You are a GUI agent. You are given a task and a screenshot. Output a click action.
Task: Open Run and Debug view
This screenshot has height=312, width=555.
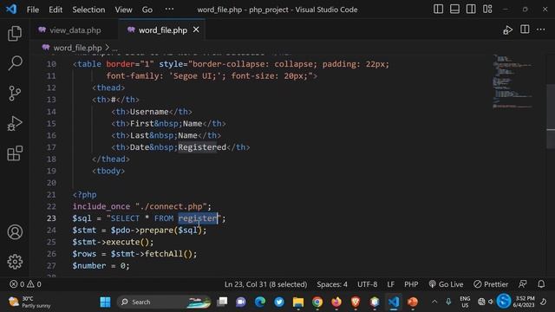pyautogui.click(x=15, y=123)
